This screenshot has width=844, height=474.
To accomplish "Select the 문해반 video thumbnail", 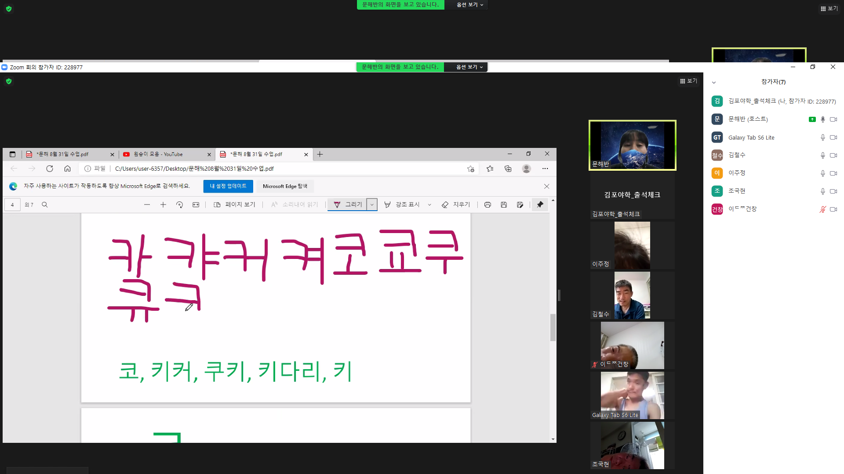I will tap(632, 145).
